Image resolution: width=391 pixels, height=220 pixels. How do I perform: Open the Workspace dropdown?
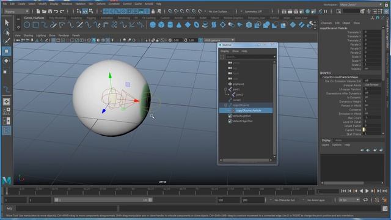click(x=361, y=4)
